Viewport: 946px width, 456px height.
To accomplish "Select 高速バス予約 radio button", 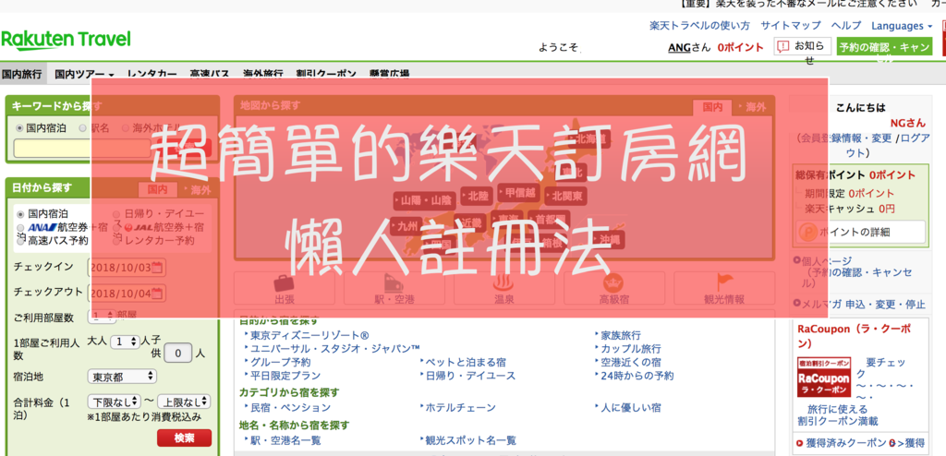I will [20, 241].
